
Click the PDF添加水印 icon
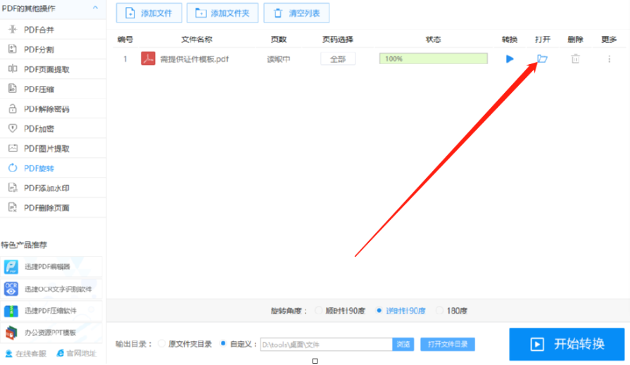(13, 187)
